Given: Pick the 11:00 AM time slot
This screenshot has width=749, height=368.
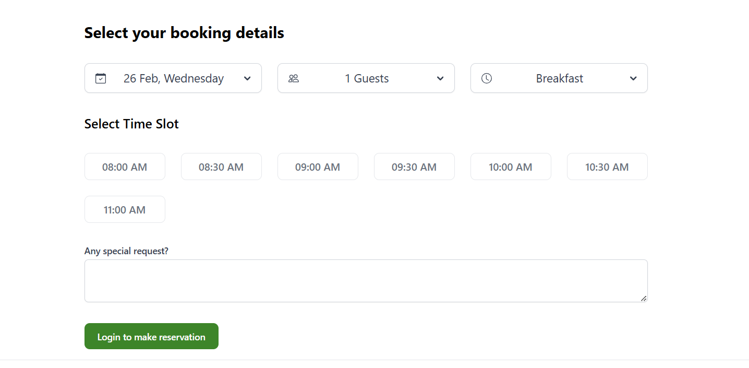Looking at the screenshot, I should tap(125, 210).
